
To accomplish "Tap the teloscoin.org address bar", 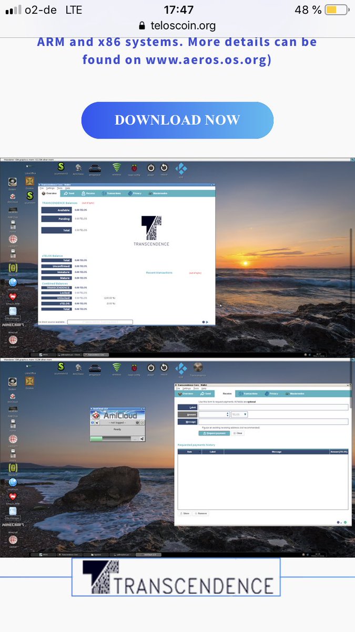I will (x=177, y=25).
